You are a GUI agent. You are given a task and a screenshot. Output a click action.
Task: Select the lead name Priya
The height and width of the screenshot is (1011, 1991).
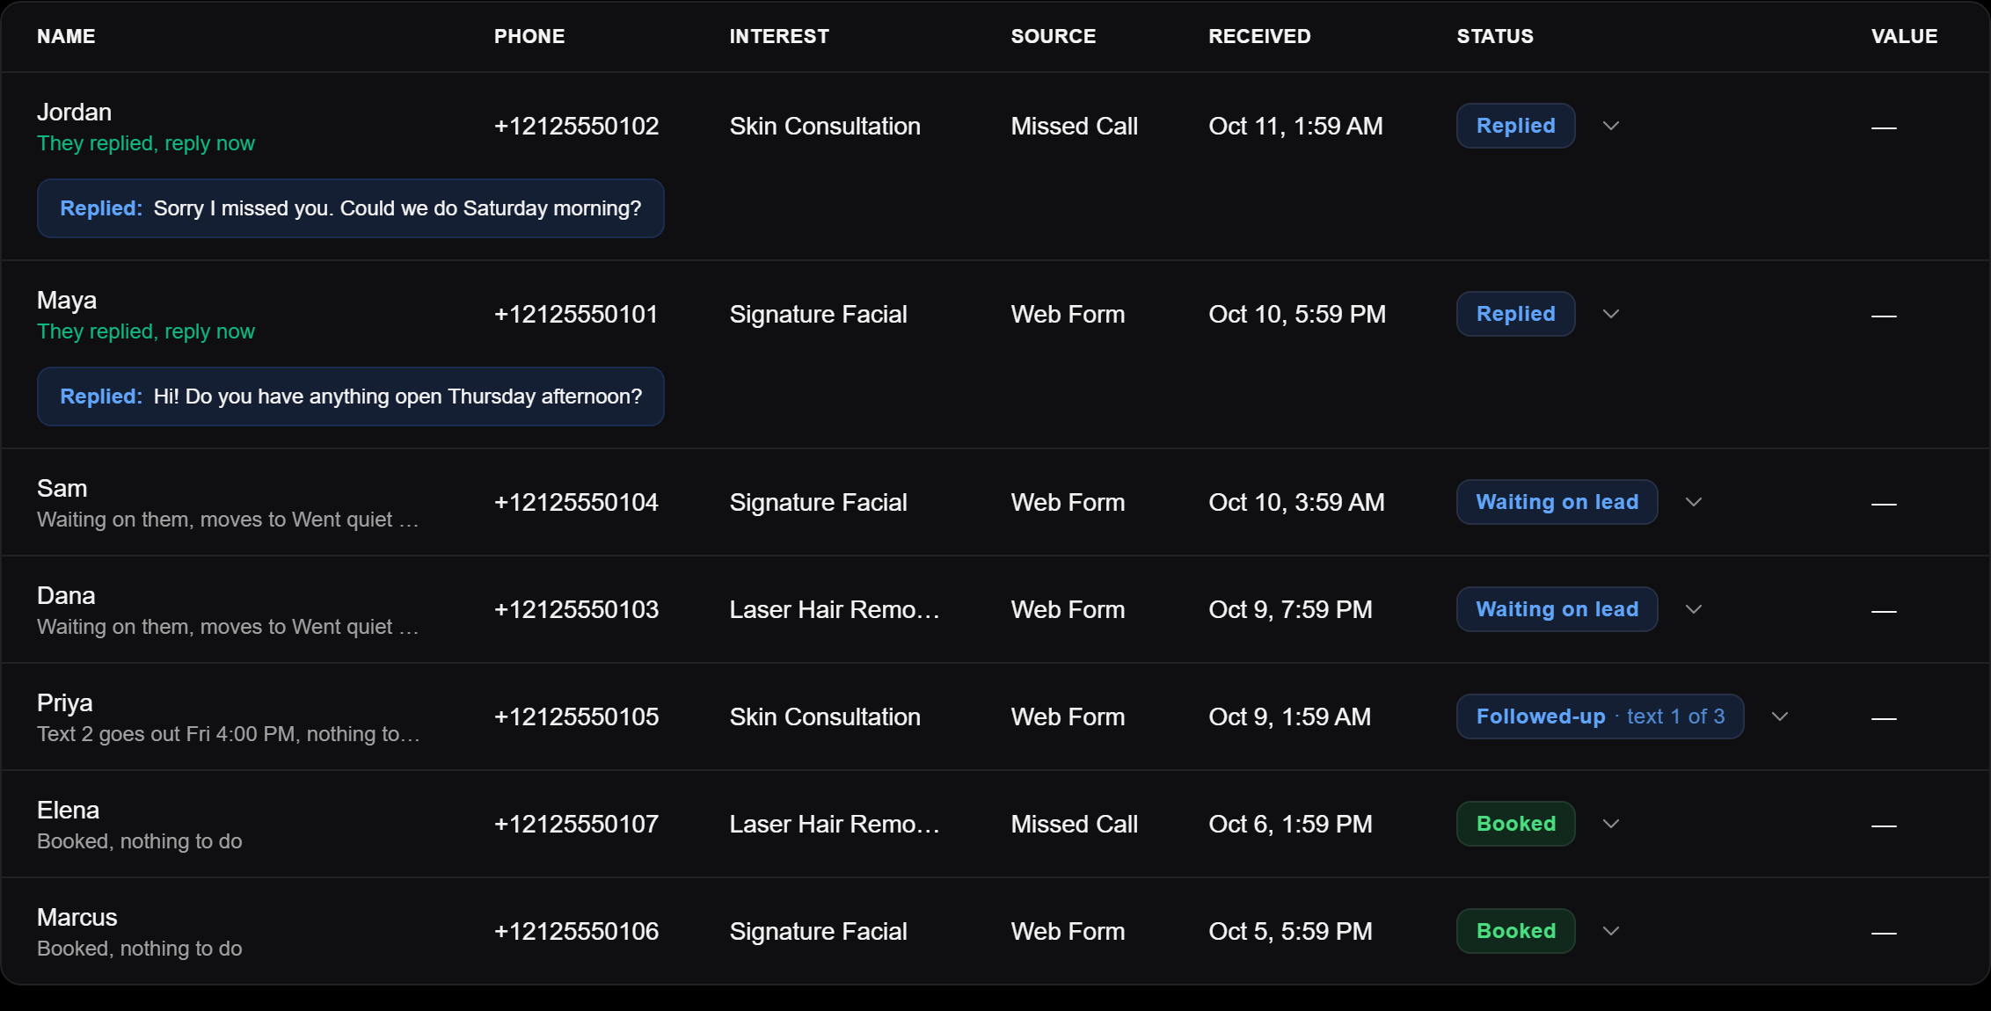click(64, 703)
